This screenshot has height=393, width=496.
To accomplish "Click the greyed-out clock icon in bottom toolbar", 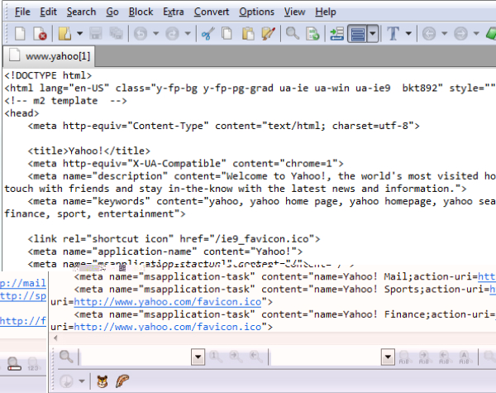I will click(x=66, y=381).
